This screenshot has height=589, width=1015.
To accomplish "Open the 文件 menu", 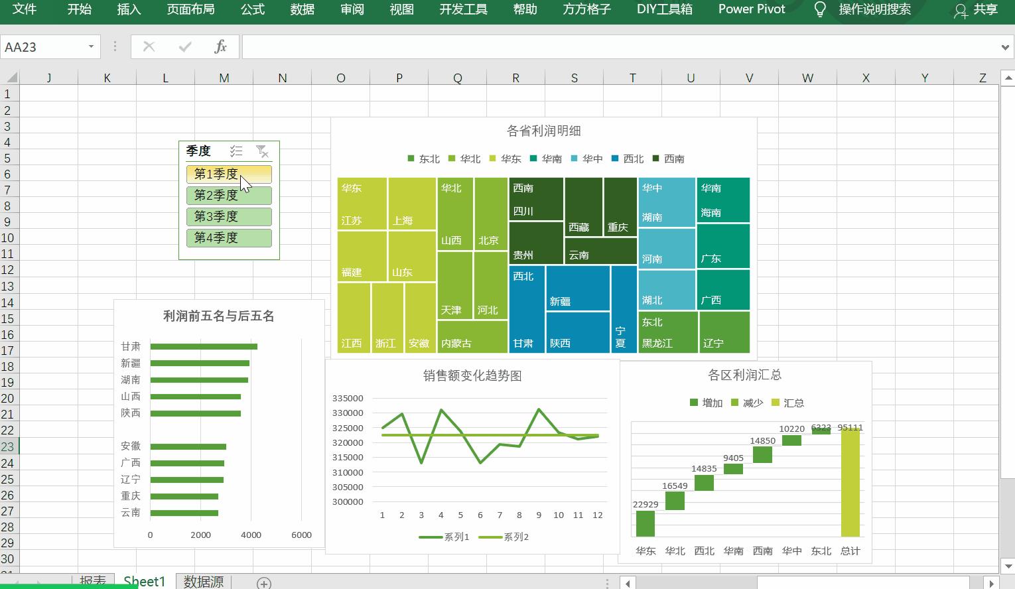I will click(x=25, y=9).
